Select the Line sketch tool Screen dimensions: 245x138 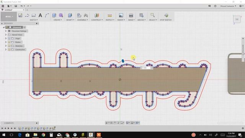tap(27, 15)
